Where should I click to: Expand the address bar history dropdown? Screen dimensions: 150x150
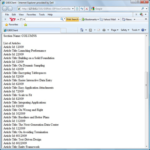pos(73,9)
